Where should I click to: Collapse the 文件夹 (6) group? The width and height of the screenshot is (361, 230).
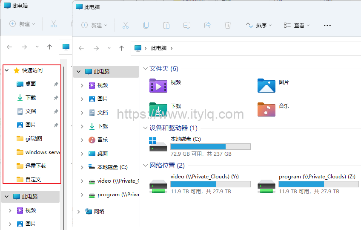[x=145, y=69]
